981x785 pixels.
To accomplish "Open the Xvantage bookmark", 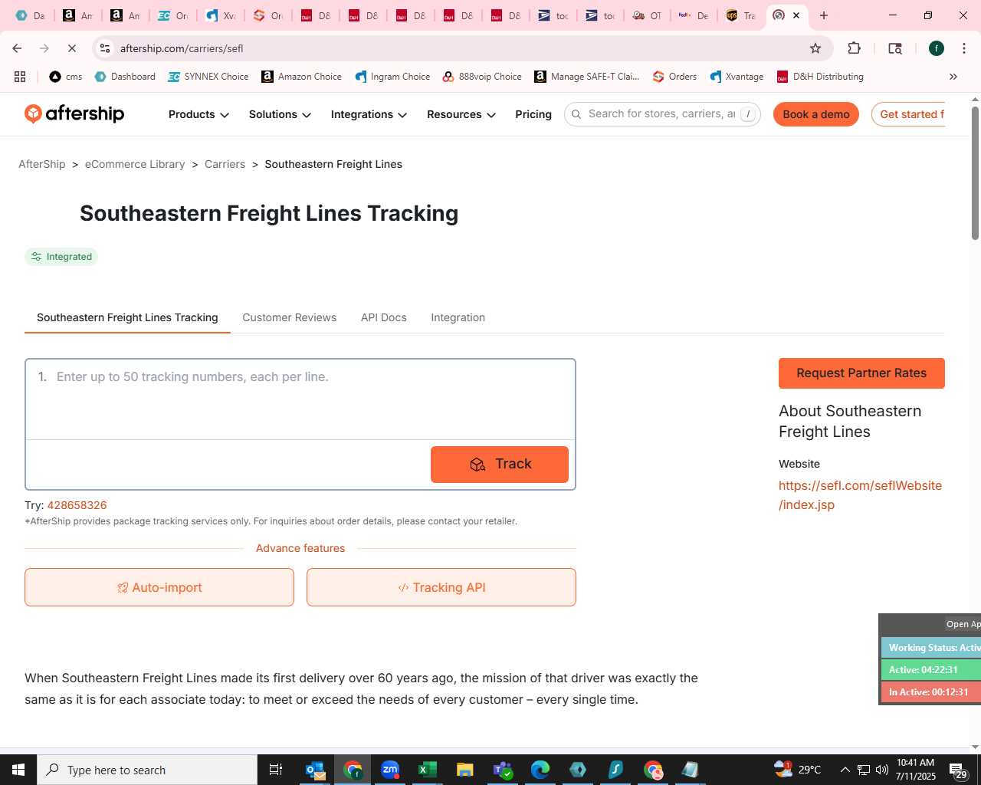I will click(737, 77).
